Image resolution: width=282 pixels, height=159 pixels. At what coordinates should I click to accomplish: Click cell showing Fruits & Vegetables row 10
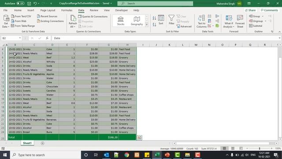tap(34, 74)
